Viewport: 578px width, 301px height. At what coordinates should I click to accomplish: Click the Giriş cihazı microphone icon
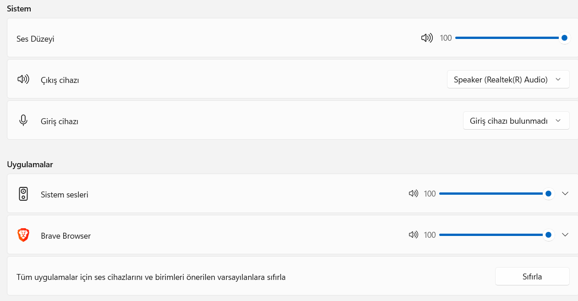pyautogui.click(x=23, y=120)
